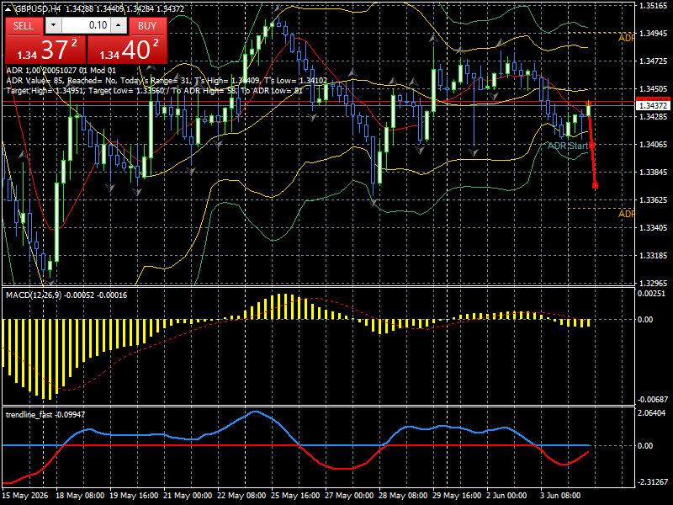Viewport: 673px width, 505px height.
Task: Click the 'Target High= 1.34951' info line
Action: [x=154, y=91]
